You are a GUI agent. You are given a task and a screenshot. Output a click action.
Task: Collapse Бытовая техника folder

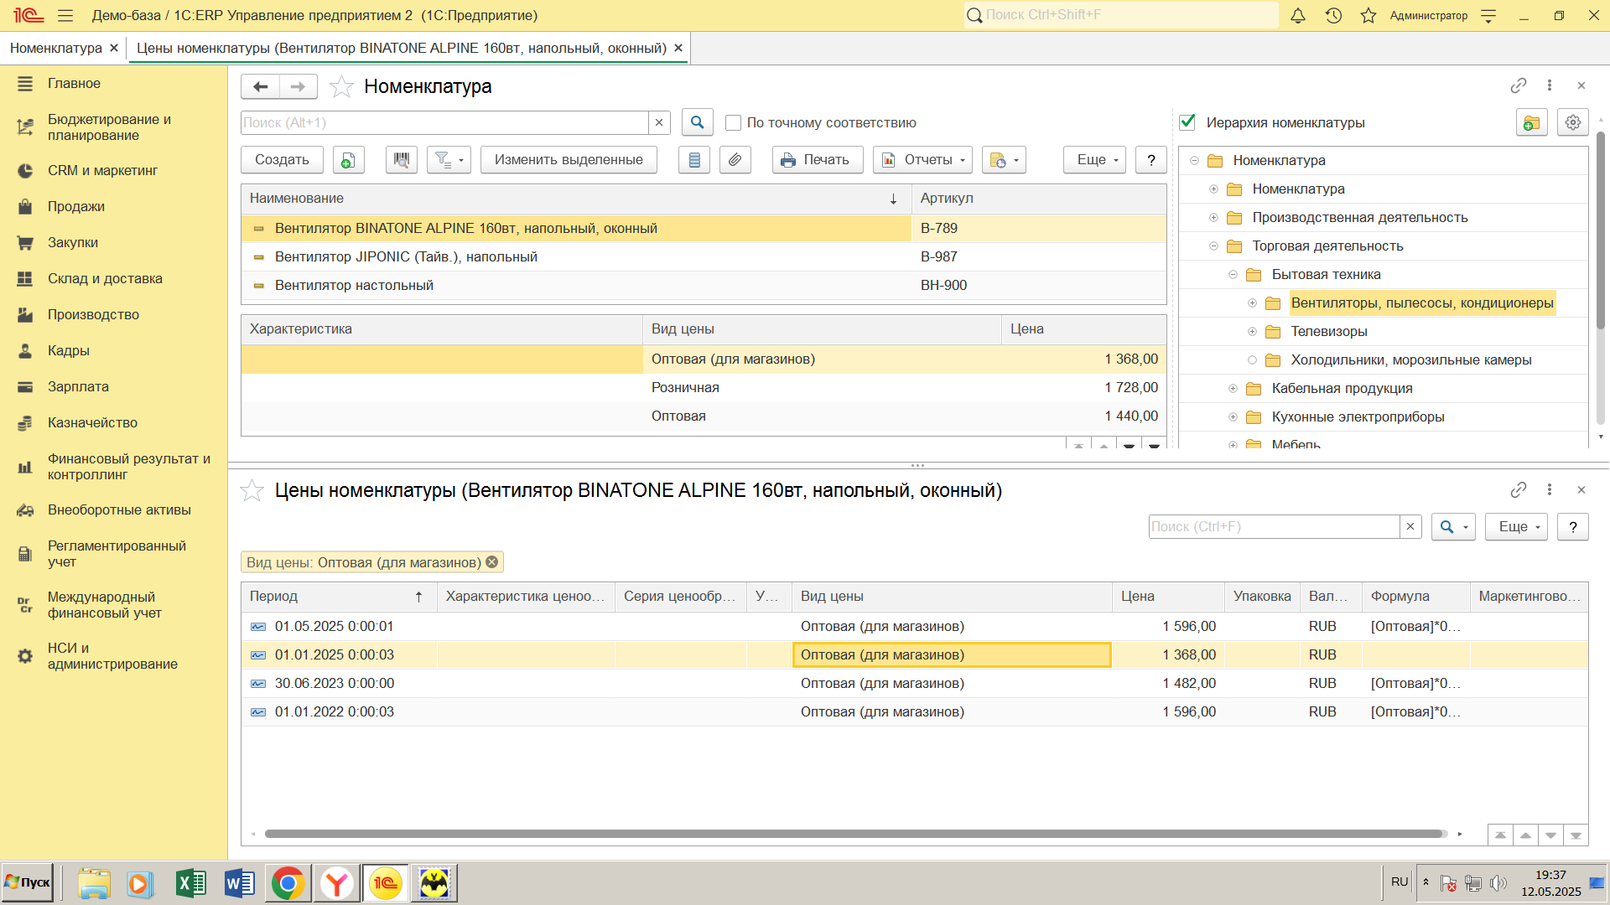pos(1233,275)
